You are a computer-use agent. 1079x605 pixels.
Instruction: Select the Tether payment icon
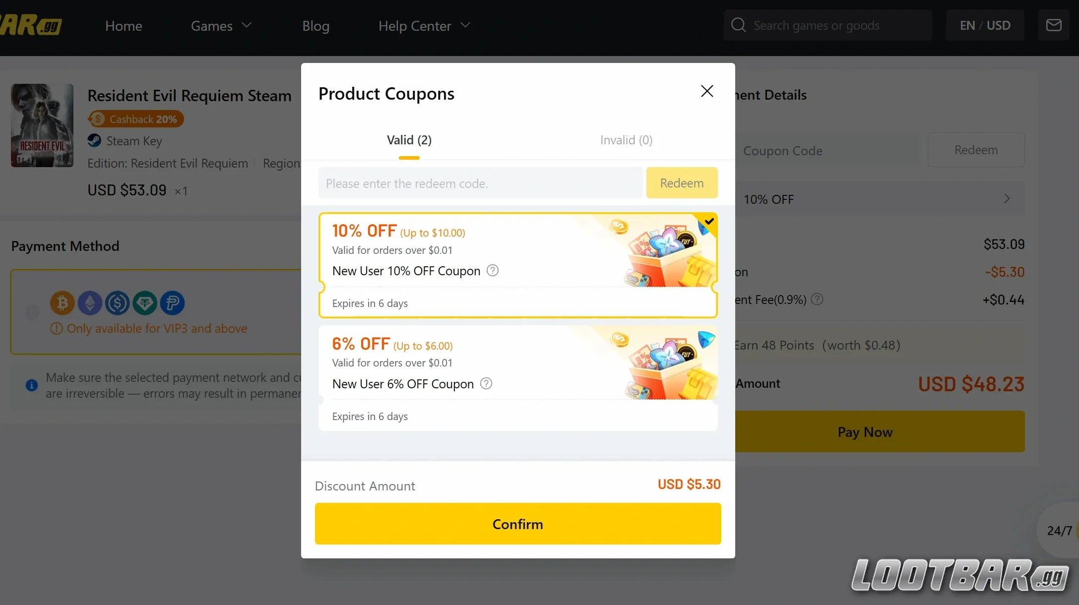click(x=144, y=302)
